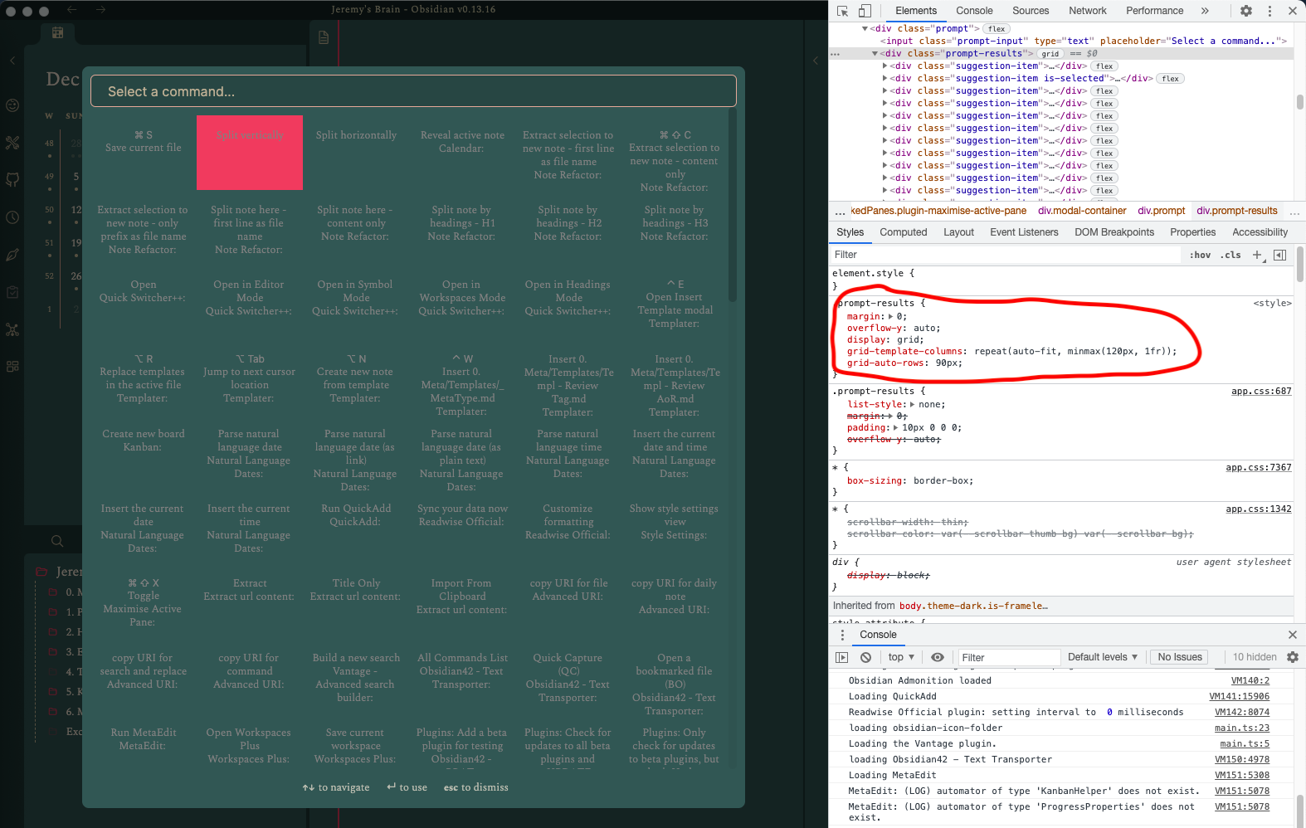Collapse the prompt-results div node
1306x828 pixels.
[875, 53]
